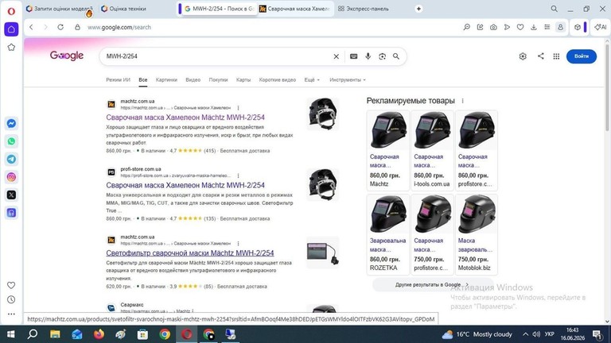Open ROZETKA product card 860,00 грн

[x=387, y=234]
